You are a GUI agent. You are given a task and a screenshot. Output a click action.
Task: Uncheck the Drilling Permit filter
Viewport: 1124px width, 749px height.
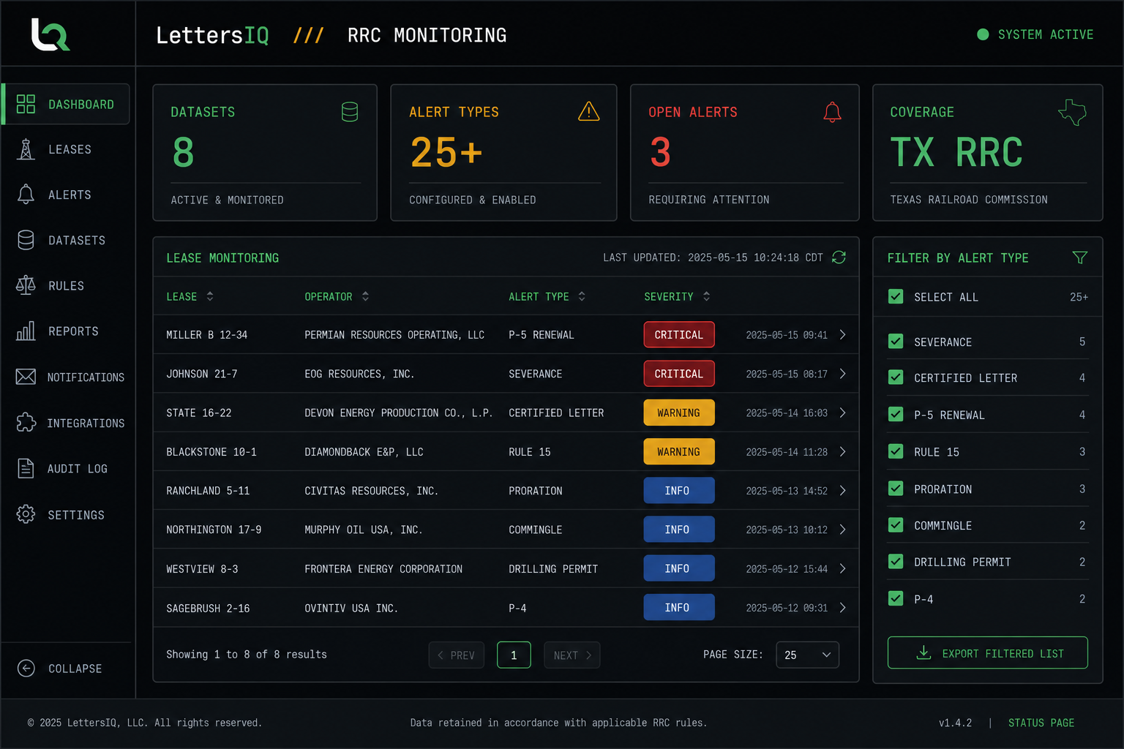[x=895, y=561]
